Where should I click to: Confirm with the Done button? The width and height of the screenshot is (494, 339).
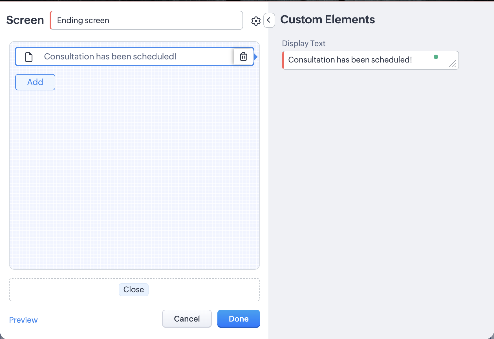click(239, 319)
